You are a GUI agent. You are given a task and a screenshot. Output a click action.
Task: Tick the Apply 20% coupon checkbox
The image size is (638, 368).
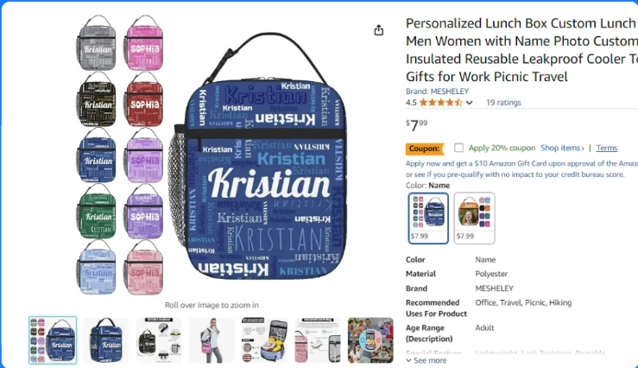[x=458, y=148]
